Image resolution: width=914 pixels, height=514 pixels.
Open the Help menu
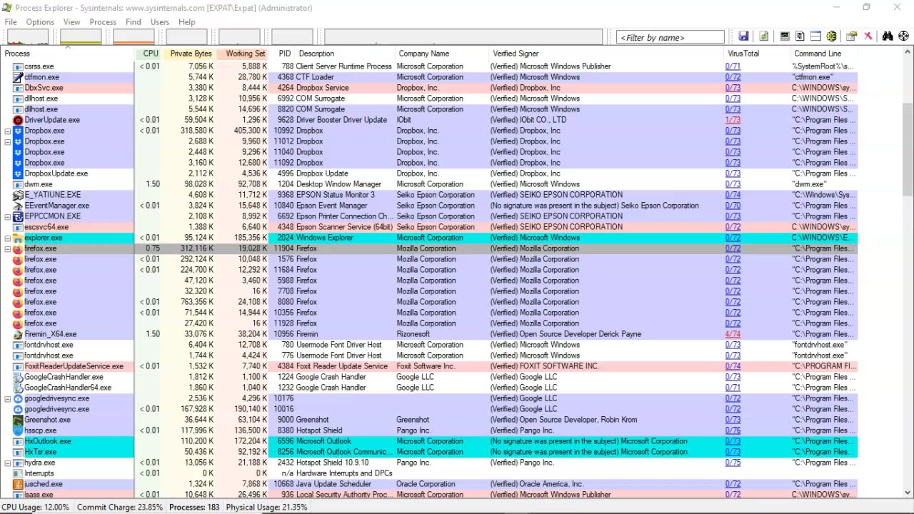(187, 22)
